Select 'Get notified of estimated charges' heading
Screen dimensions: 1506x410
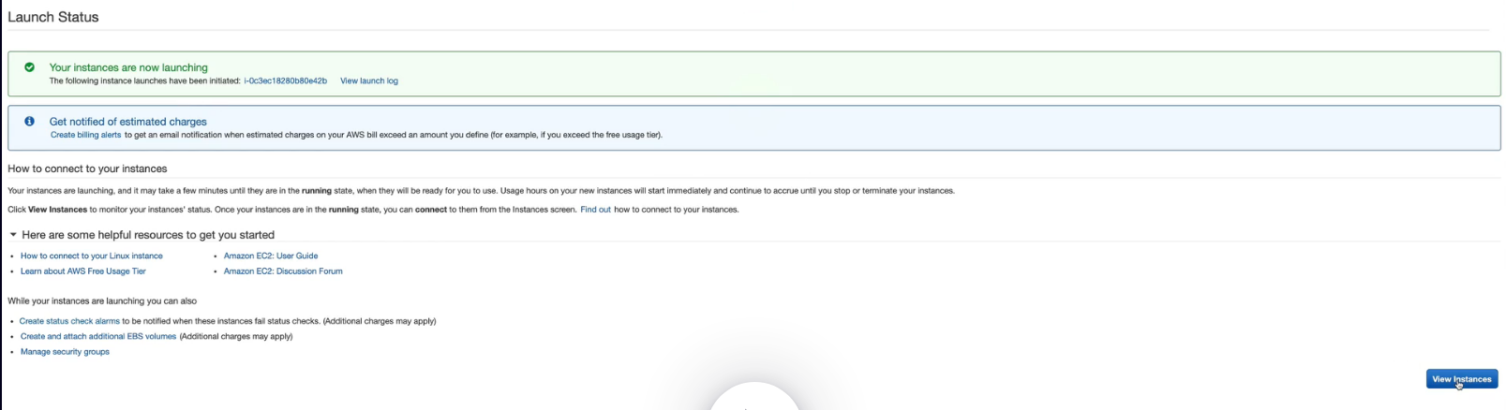tap(128, 122)
